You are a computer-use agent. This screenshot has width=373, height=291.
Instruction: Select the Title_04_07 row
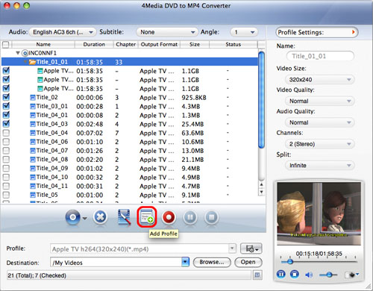pyautogui.click(x=129, y=151)
